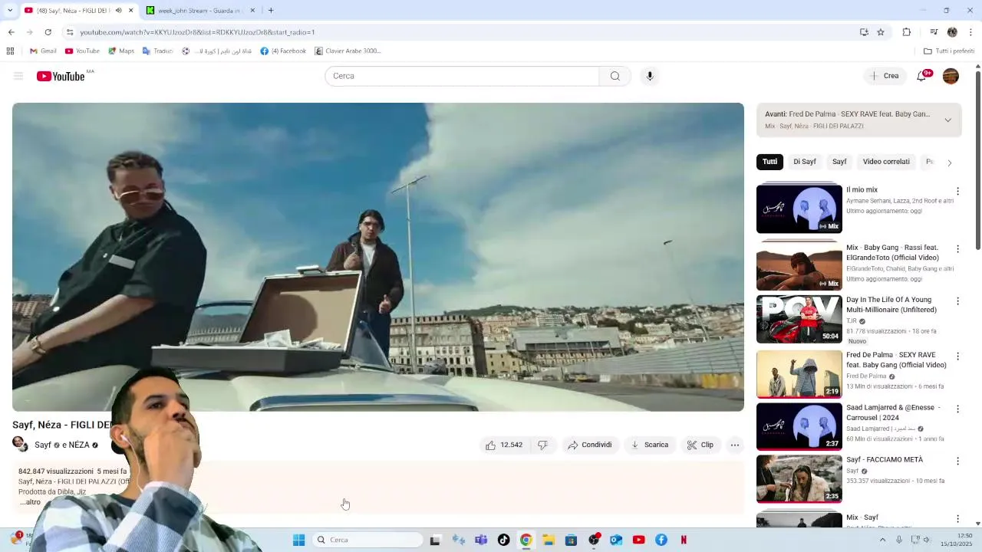Close the week_john Stream tab
This screenshot has width=982, height=552.
(x=252, y=11)
